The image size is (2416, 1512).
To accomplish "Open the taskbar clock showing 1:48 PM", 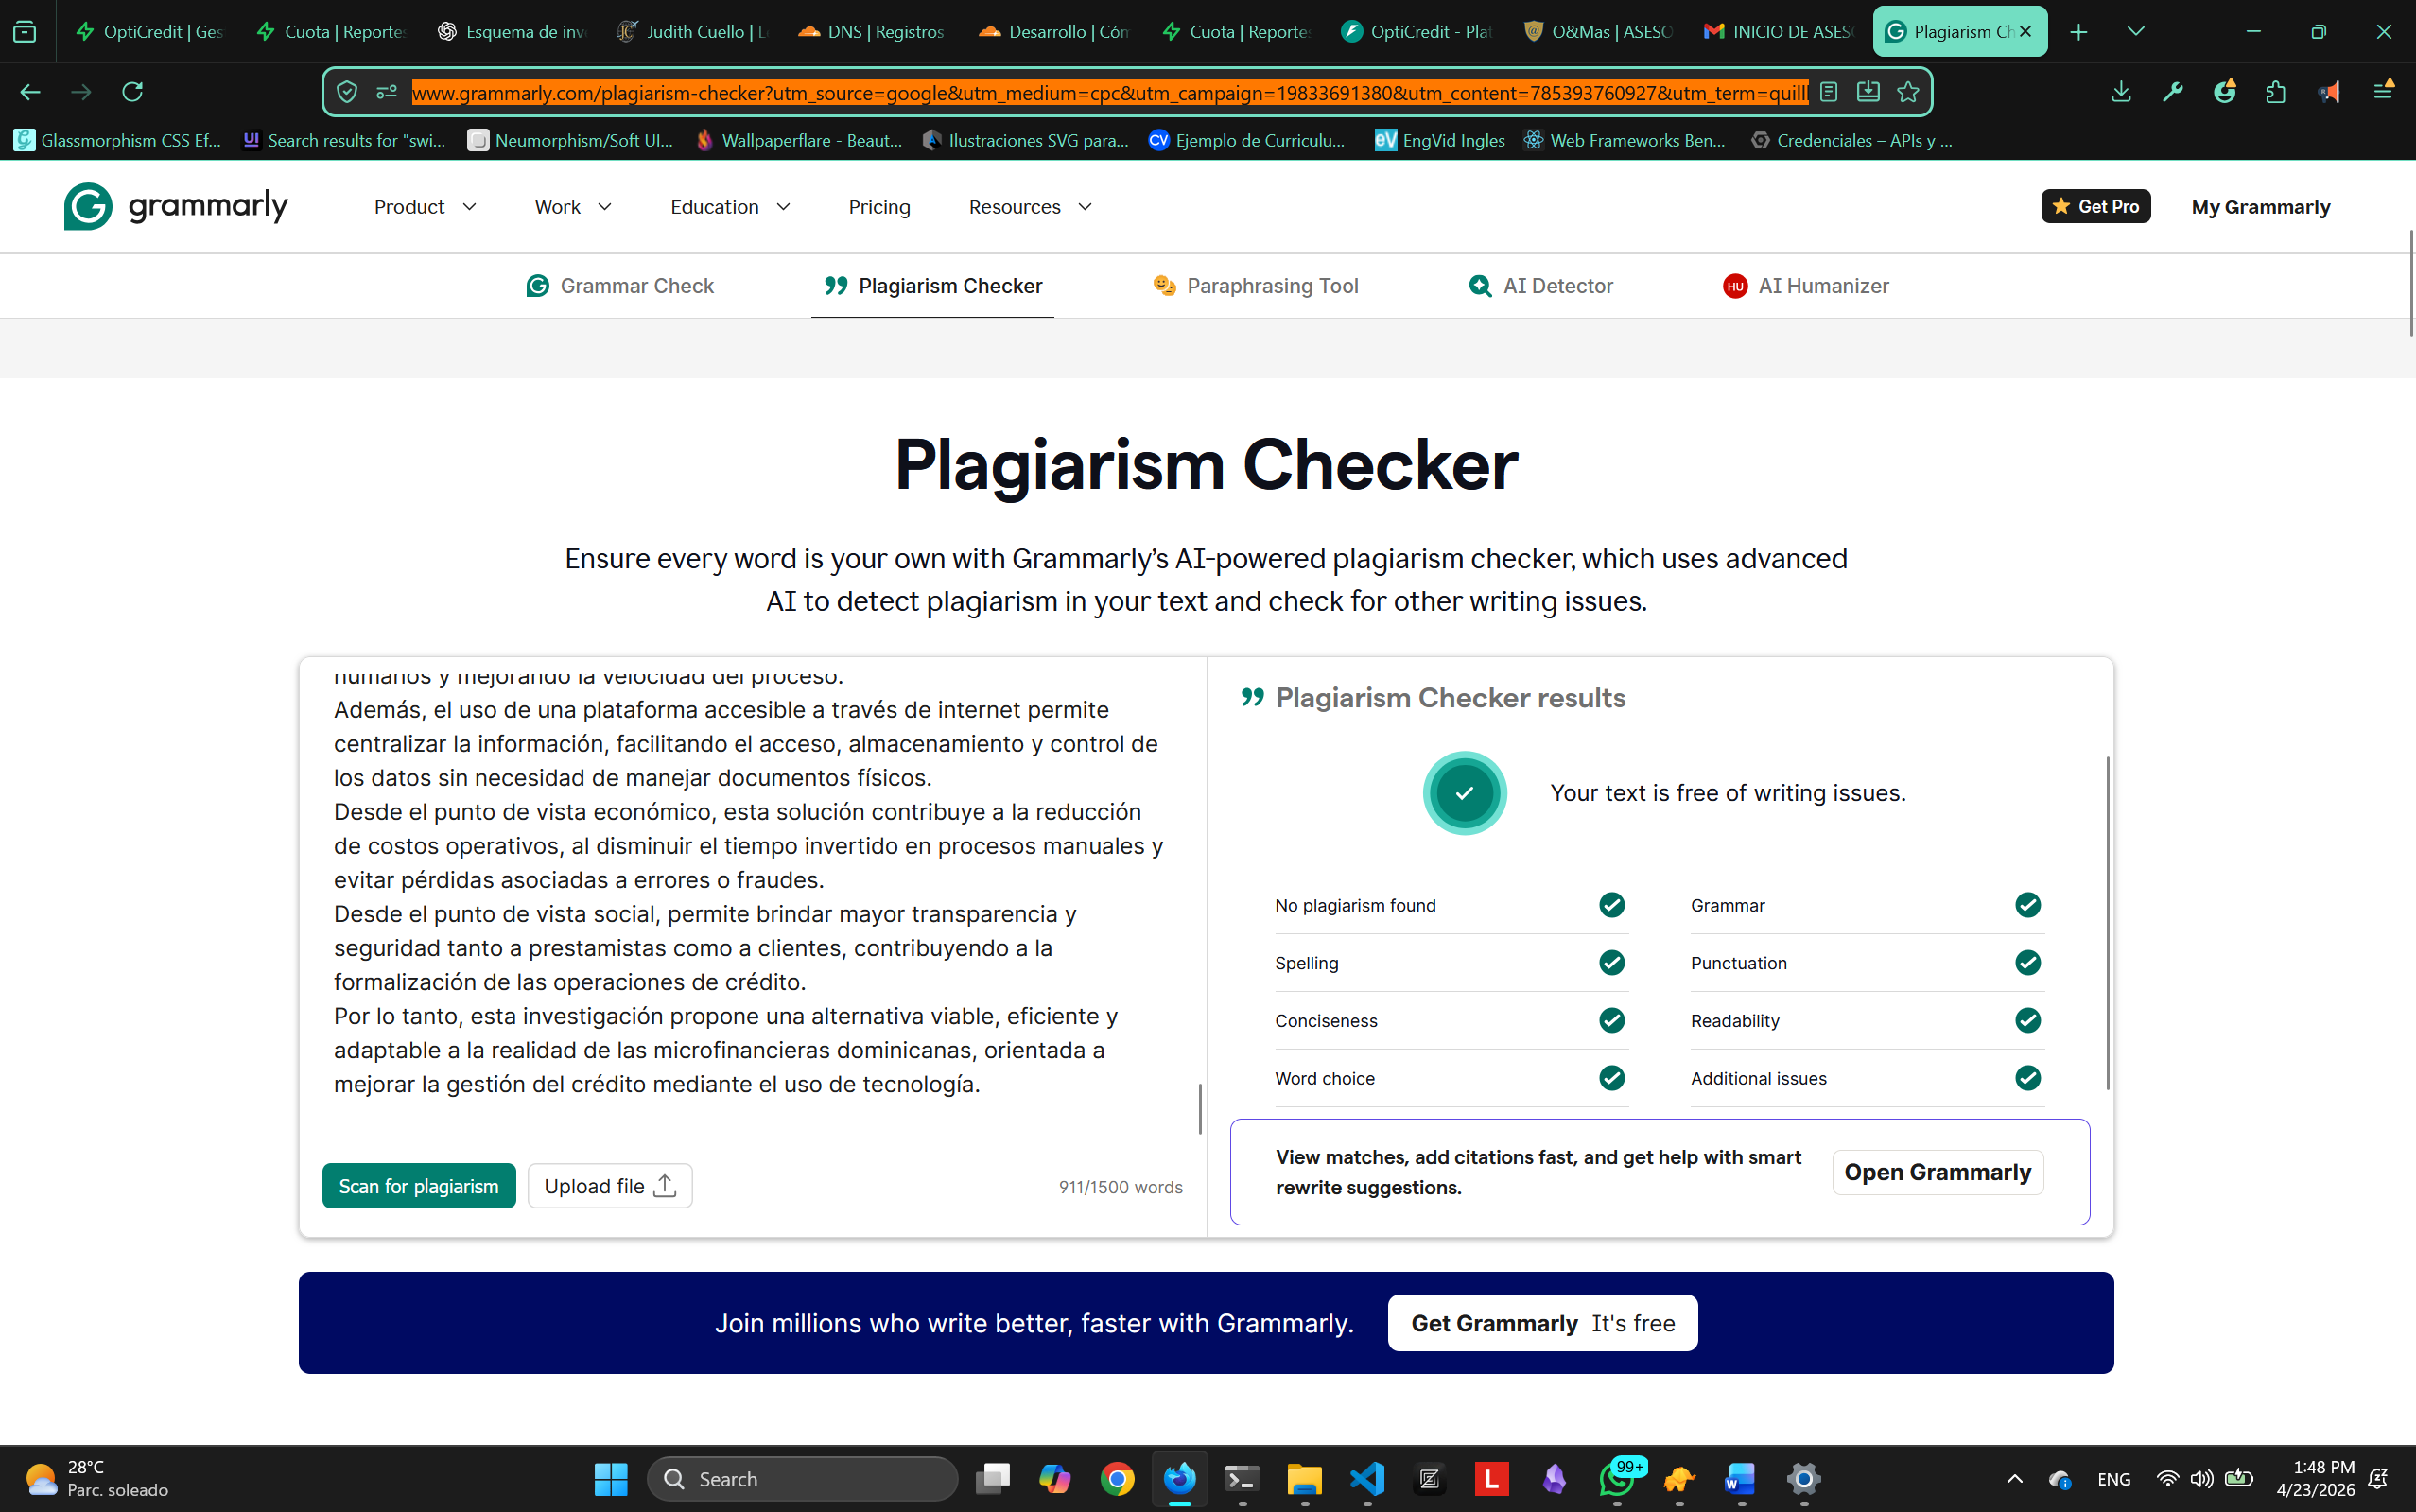I will (2314, 1478).
